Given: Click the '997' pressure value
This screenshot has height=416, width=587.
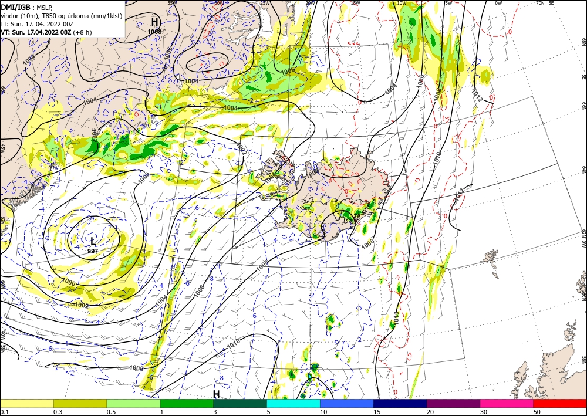Looking at the screenshot, I should (x=93, y=251).
